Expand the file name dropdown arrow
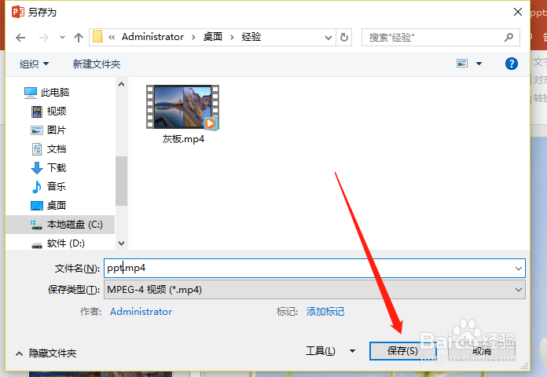Viewport: 547px width, 377px height. coord(519,268)
